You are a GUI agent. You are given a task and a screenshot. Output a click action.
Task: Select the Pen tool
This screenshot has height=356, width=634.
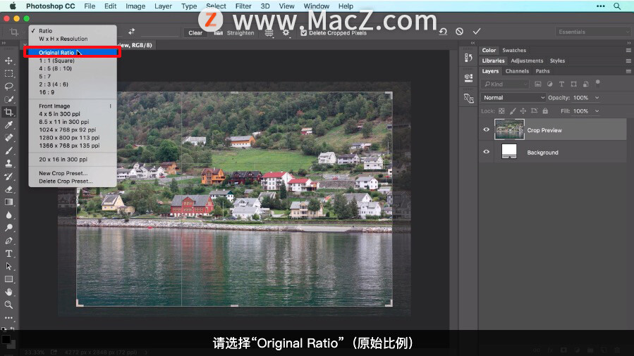[x=8, y=241]
